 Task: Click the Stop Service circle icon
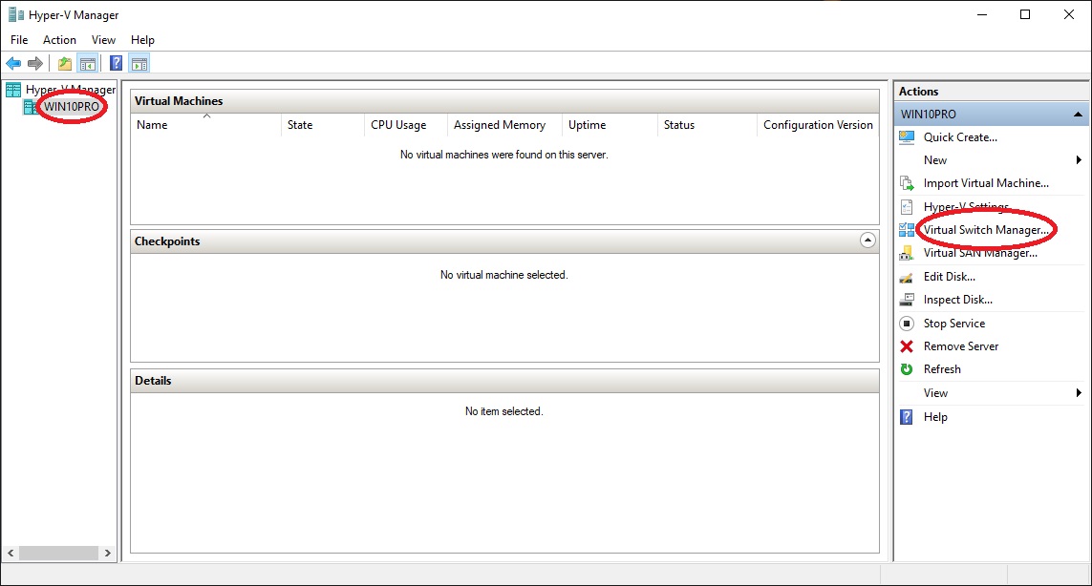(907, 324)
